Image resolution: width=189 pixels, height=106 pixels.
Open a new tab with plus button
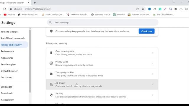[35, 3]
